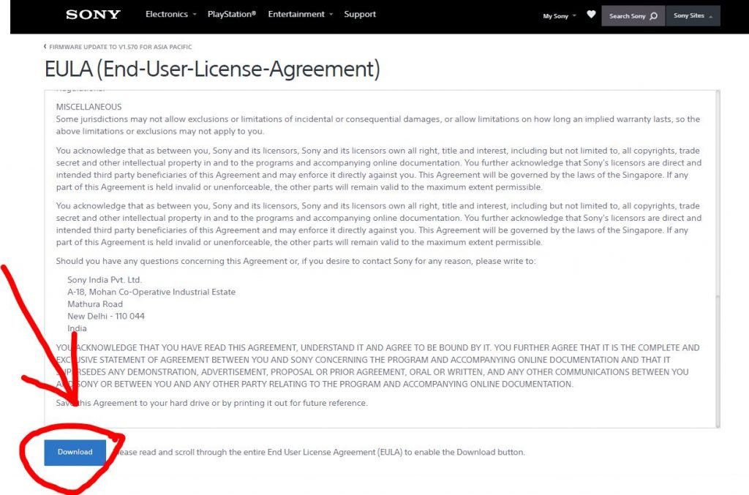Expand the Sony Sites panel
The height and width of the screenshot is (495, 749).
[x=693, y=16]
